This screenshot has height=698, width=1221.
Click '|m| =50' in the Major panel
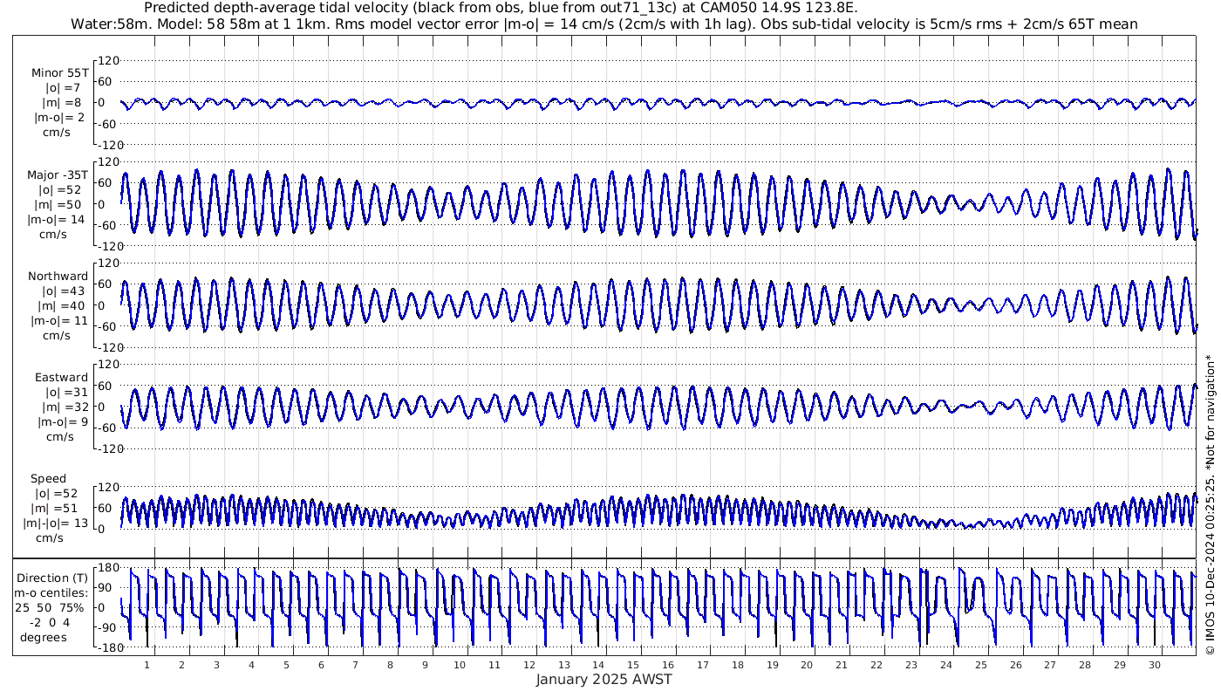[x=59, y=204]
